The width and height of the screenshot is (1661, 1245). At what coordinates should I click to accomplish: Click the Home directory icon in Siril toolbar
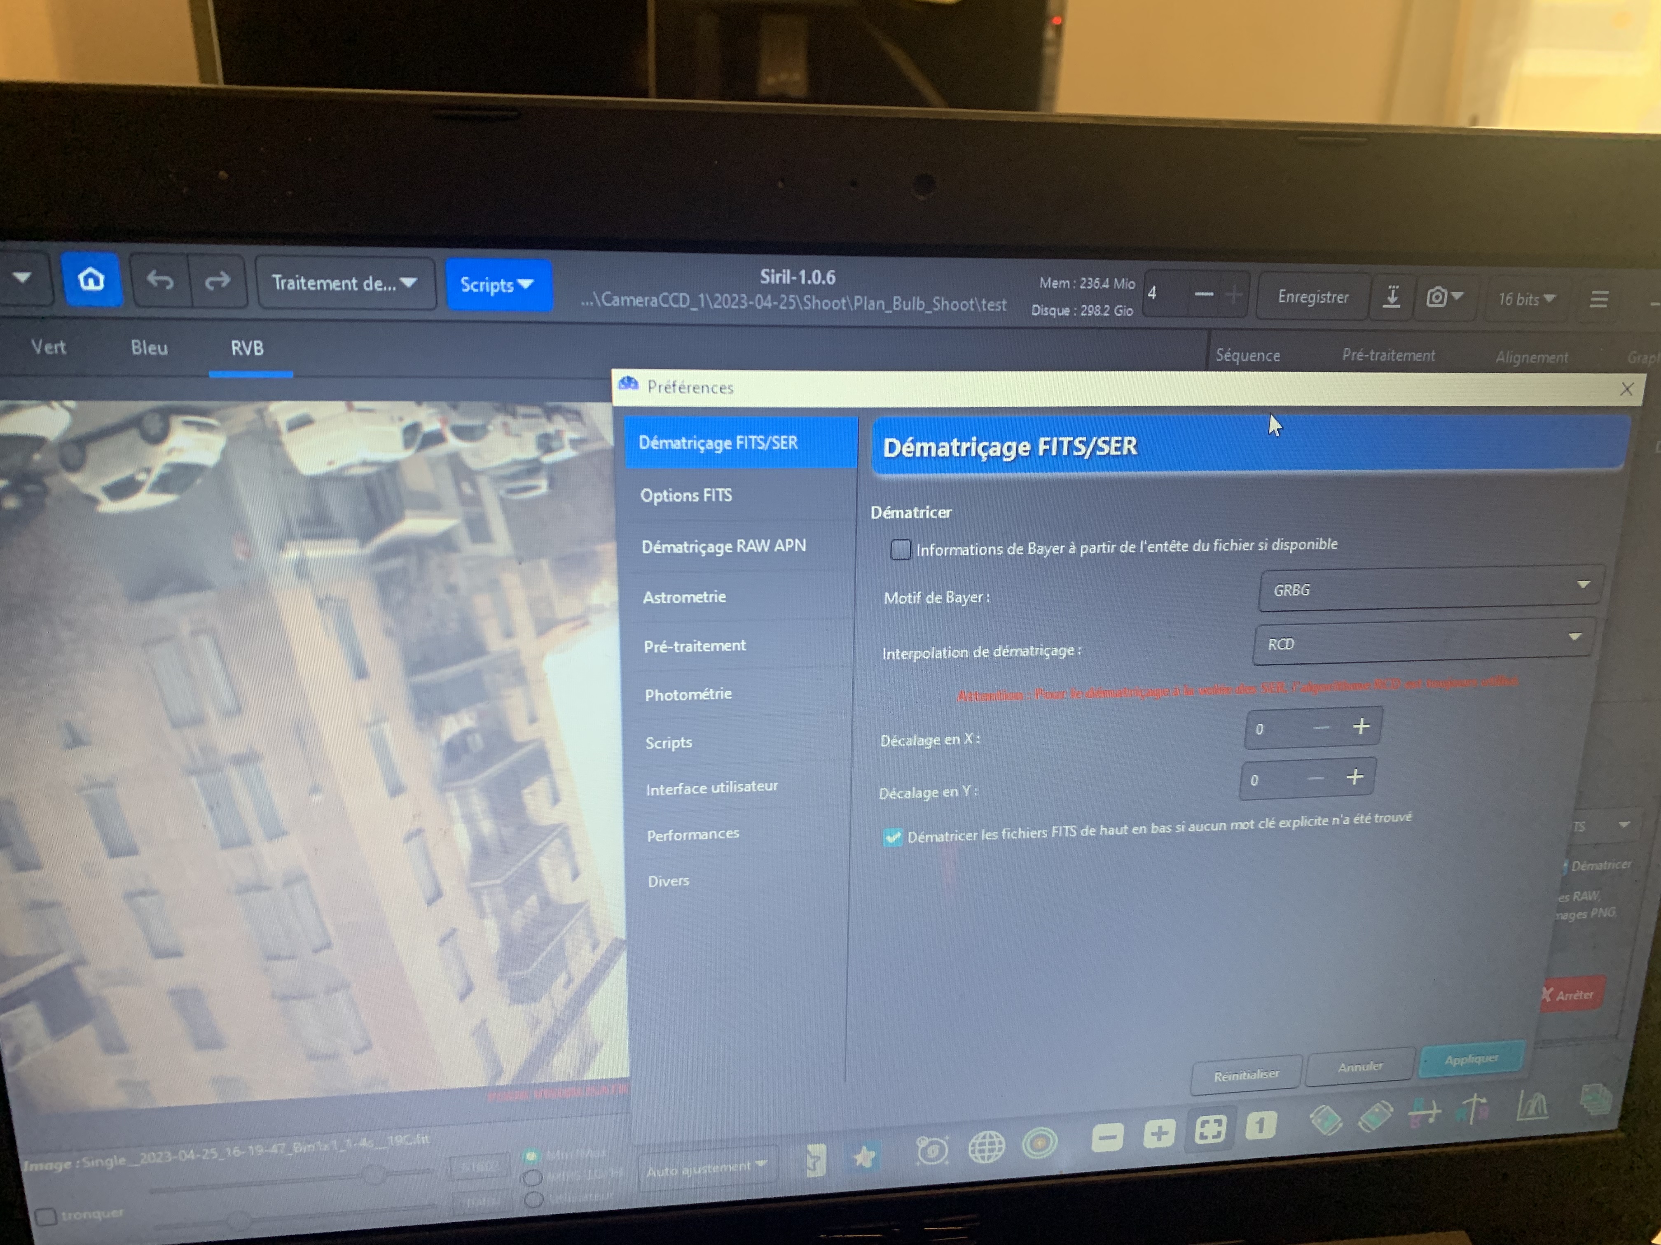(x=91, y=279)
